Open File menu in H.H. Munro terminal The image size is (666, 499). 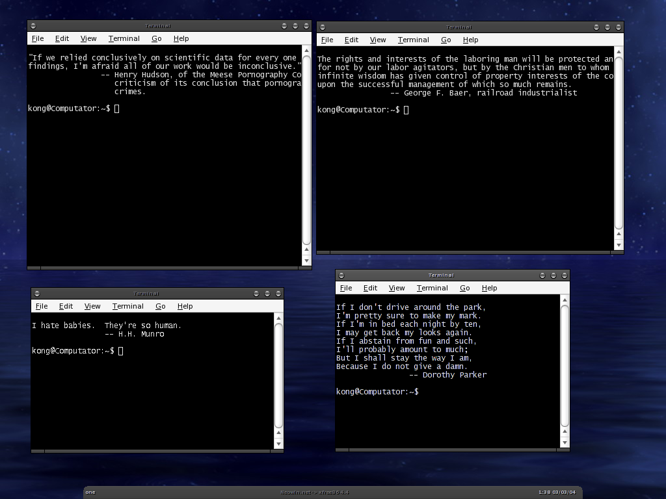tap(42, 307)
